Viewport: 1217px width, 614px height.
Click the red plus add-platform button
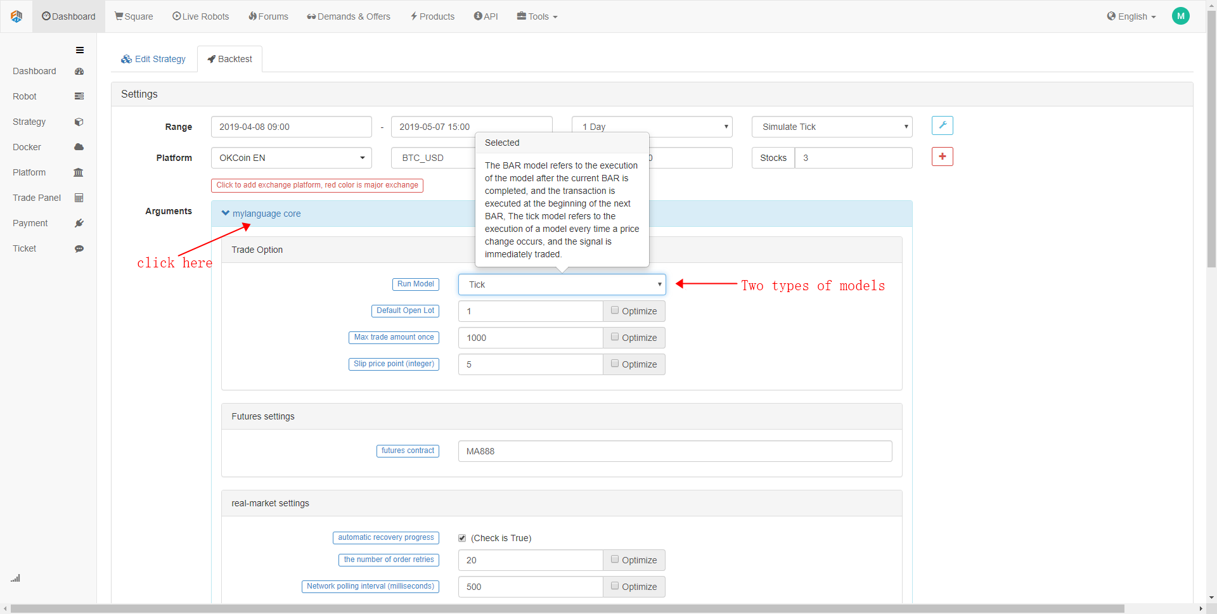(x=943, y=157)
